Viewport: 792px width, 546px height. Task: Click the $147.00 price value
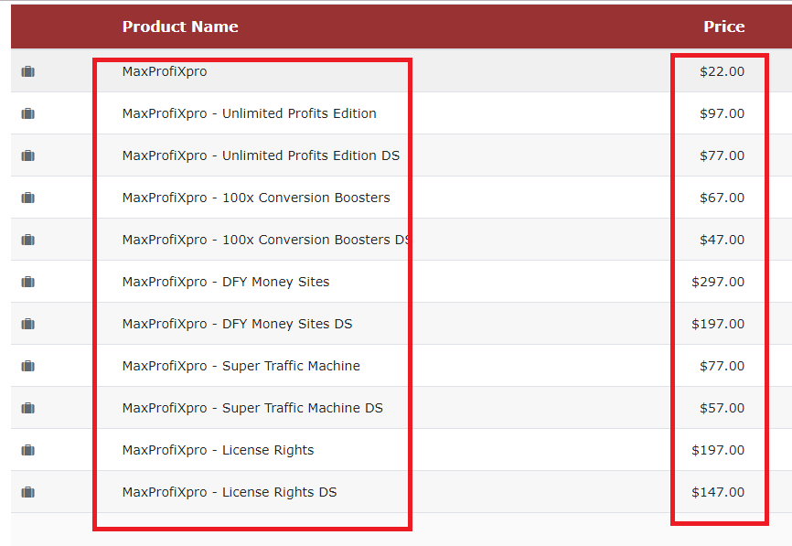pyautogui.click(x=718, y=492)
